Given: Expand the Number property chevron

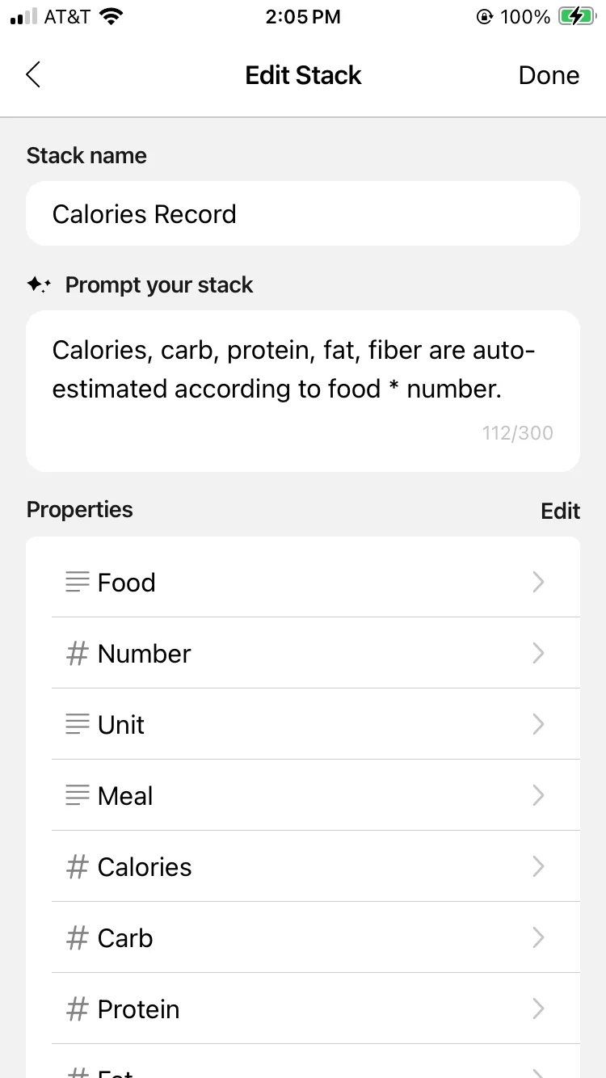Looking at the screenshot, I should coord(538,653).
